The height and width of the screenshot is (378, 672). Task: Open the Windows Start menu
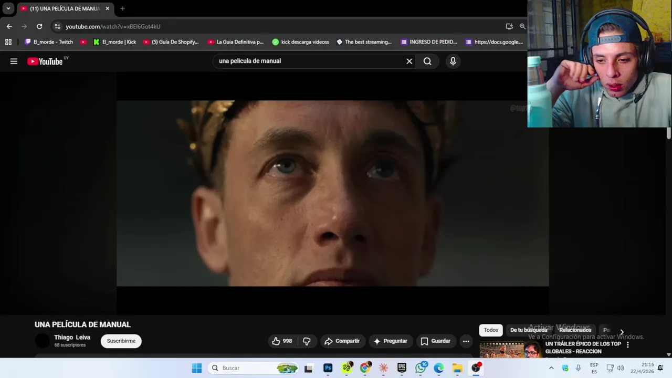[x=197, y=368]
